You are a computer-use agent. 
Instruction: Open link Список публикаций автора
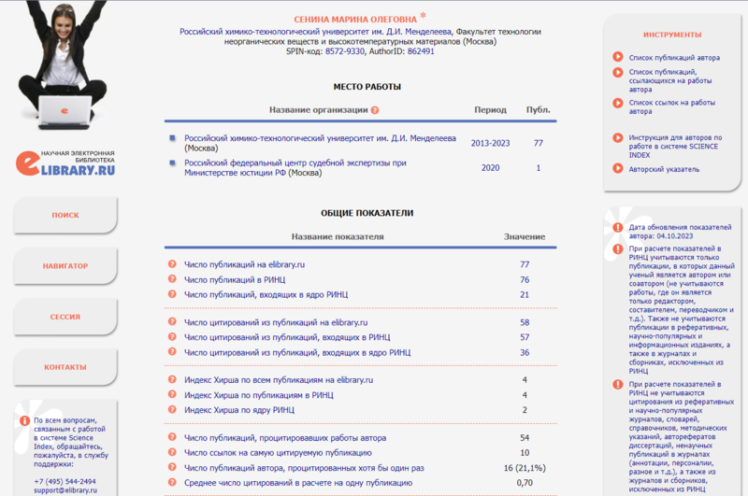pyautogui.click(x=674, y=58)
